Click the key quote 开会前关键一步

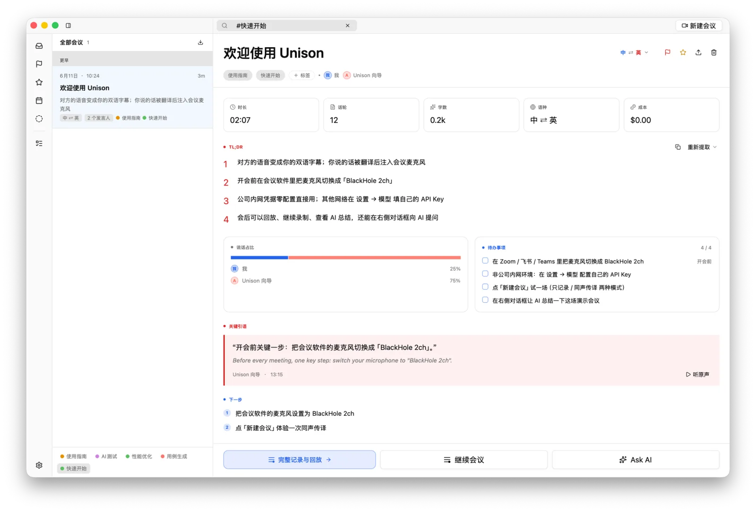tap(335, 347)
